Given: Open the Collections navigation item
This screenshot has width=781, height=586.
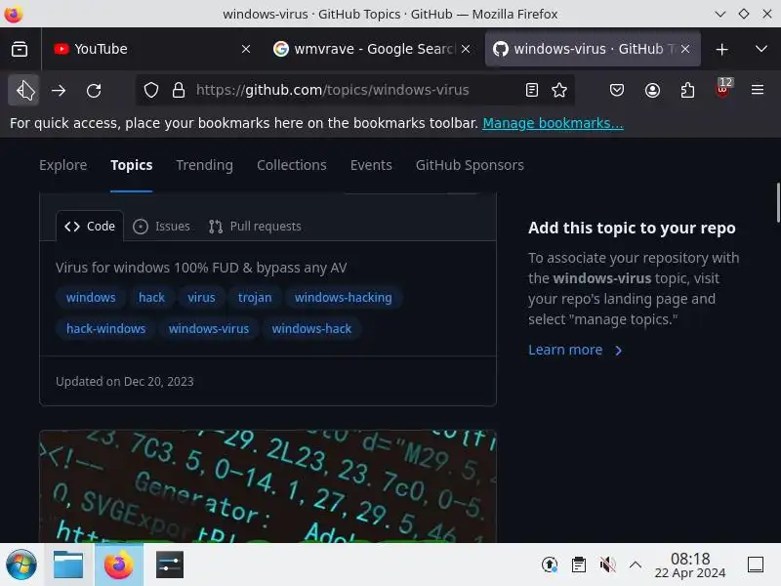Looking at the screenshot, I should (x=291, y=165).
